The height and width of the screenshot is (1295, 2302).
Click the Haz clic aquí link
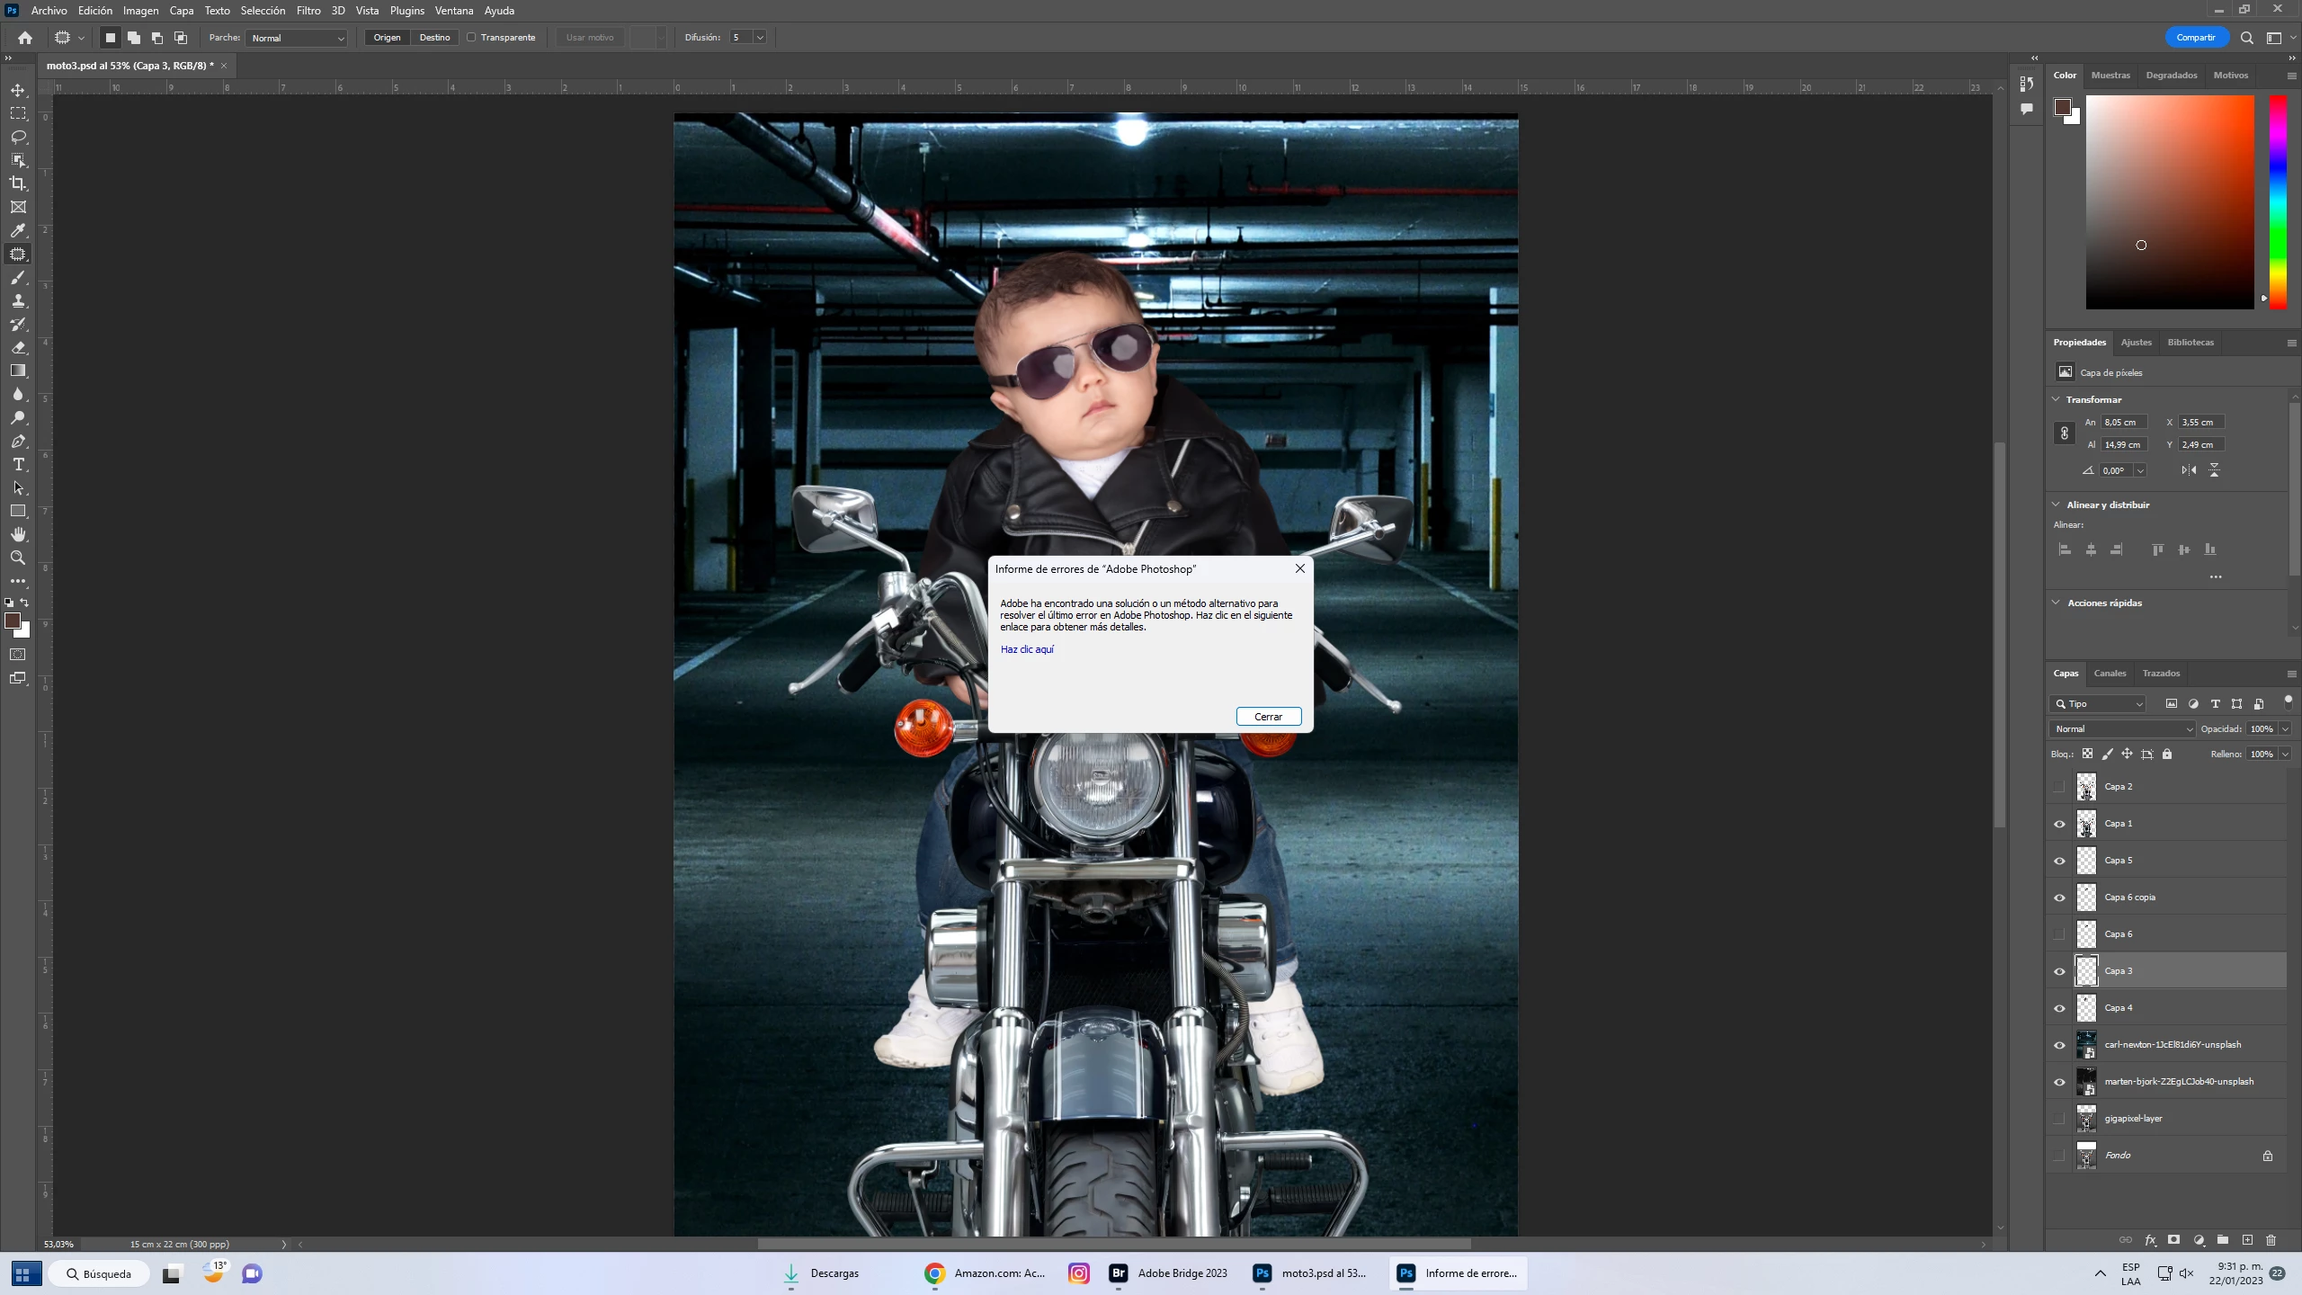[1027, 649]
